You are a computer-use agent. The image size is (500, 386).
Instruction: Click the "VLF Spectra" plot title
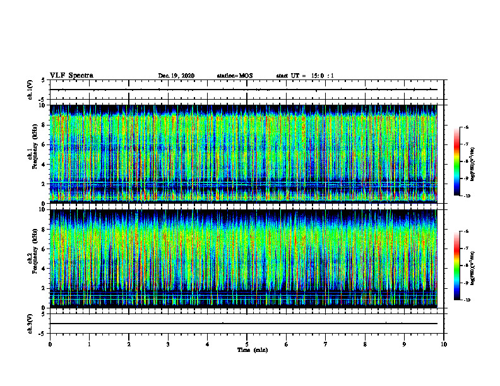[71, 76]
